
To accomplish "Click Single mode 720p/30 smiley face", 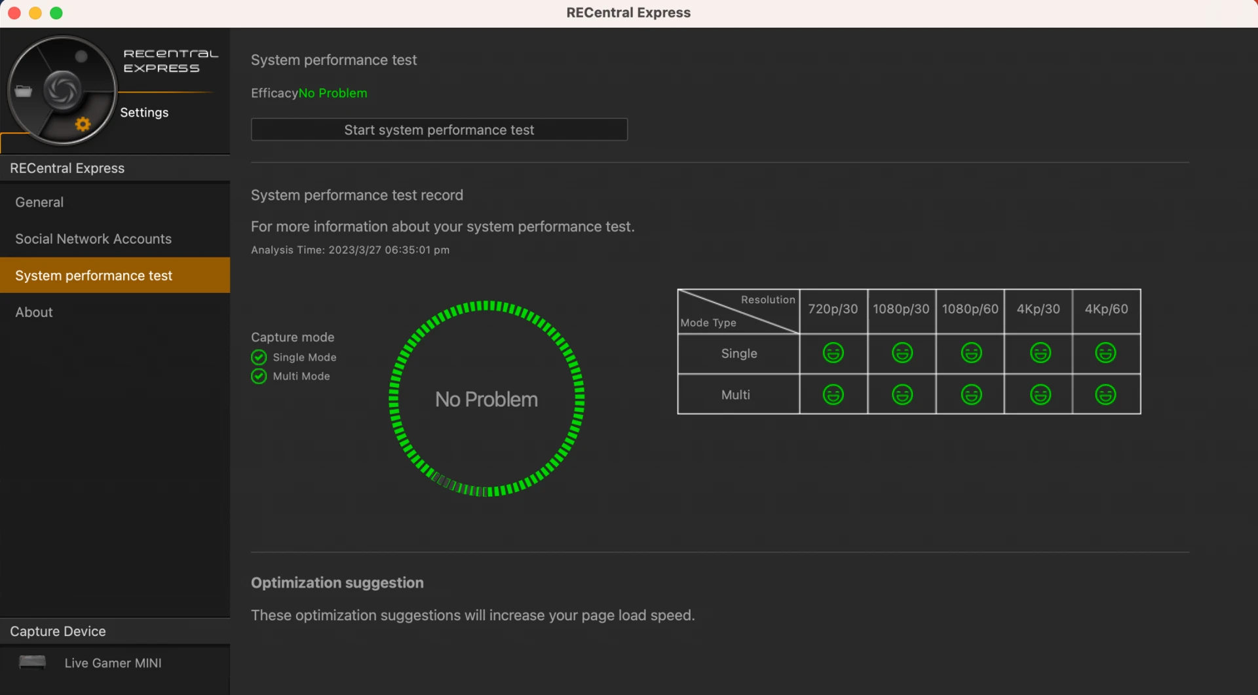I will pos(833,353).
